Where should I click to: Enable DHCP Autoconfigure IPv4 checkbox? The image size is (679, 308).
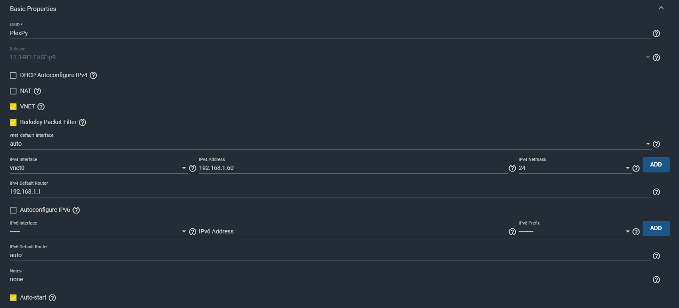[13, 75]
